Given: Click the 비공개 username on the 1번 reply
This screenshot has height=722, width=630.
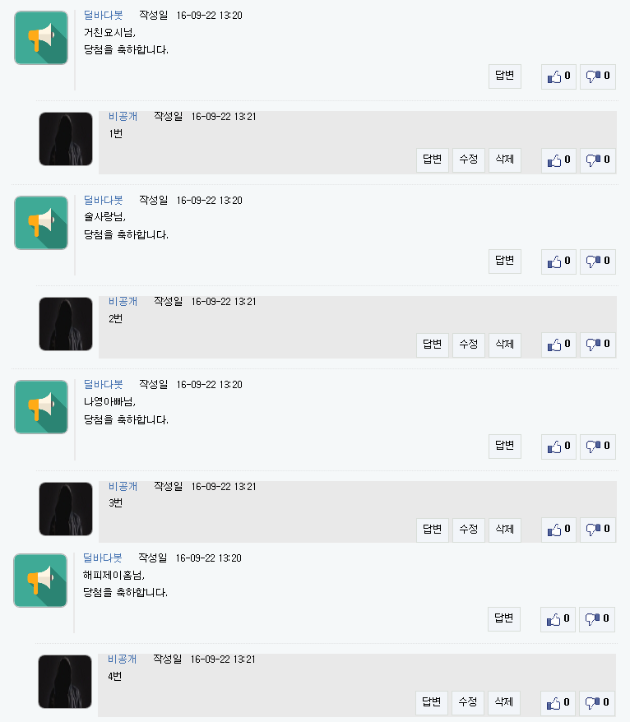Looking at the screenshot, I should 123,116.
